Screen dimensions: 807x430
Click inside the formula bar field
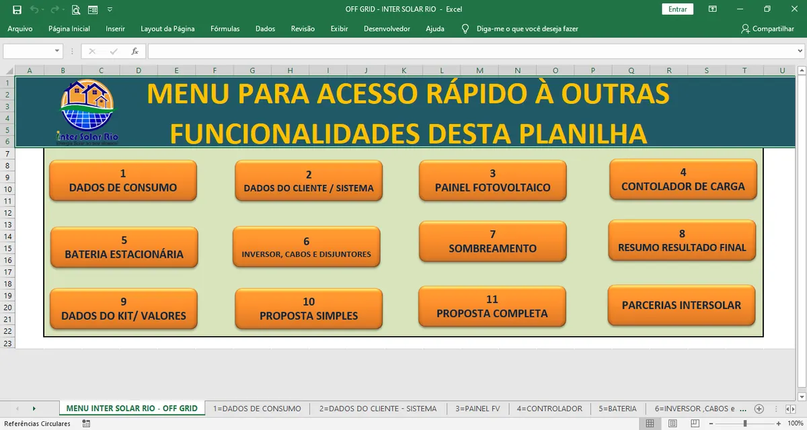[471, 51]
